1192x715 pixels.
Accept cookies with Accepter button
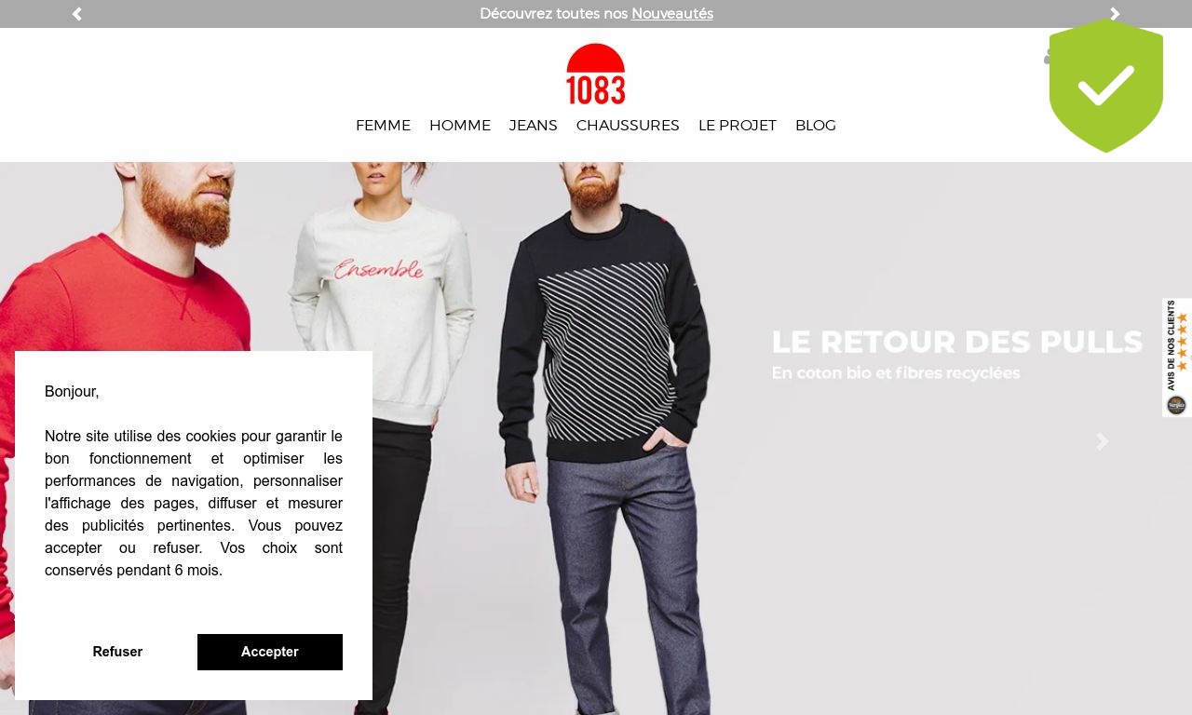click(x=270, y=652)
